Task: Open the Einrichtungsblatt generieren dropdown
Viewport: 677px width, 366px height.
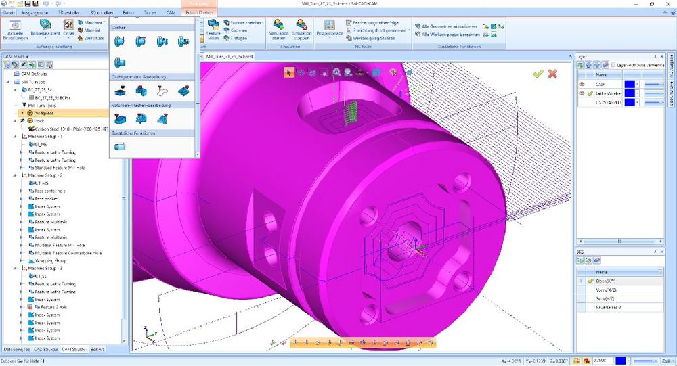Action: pos(409,30)
